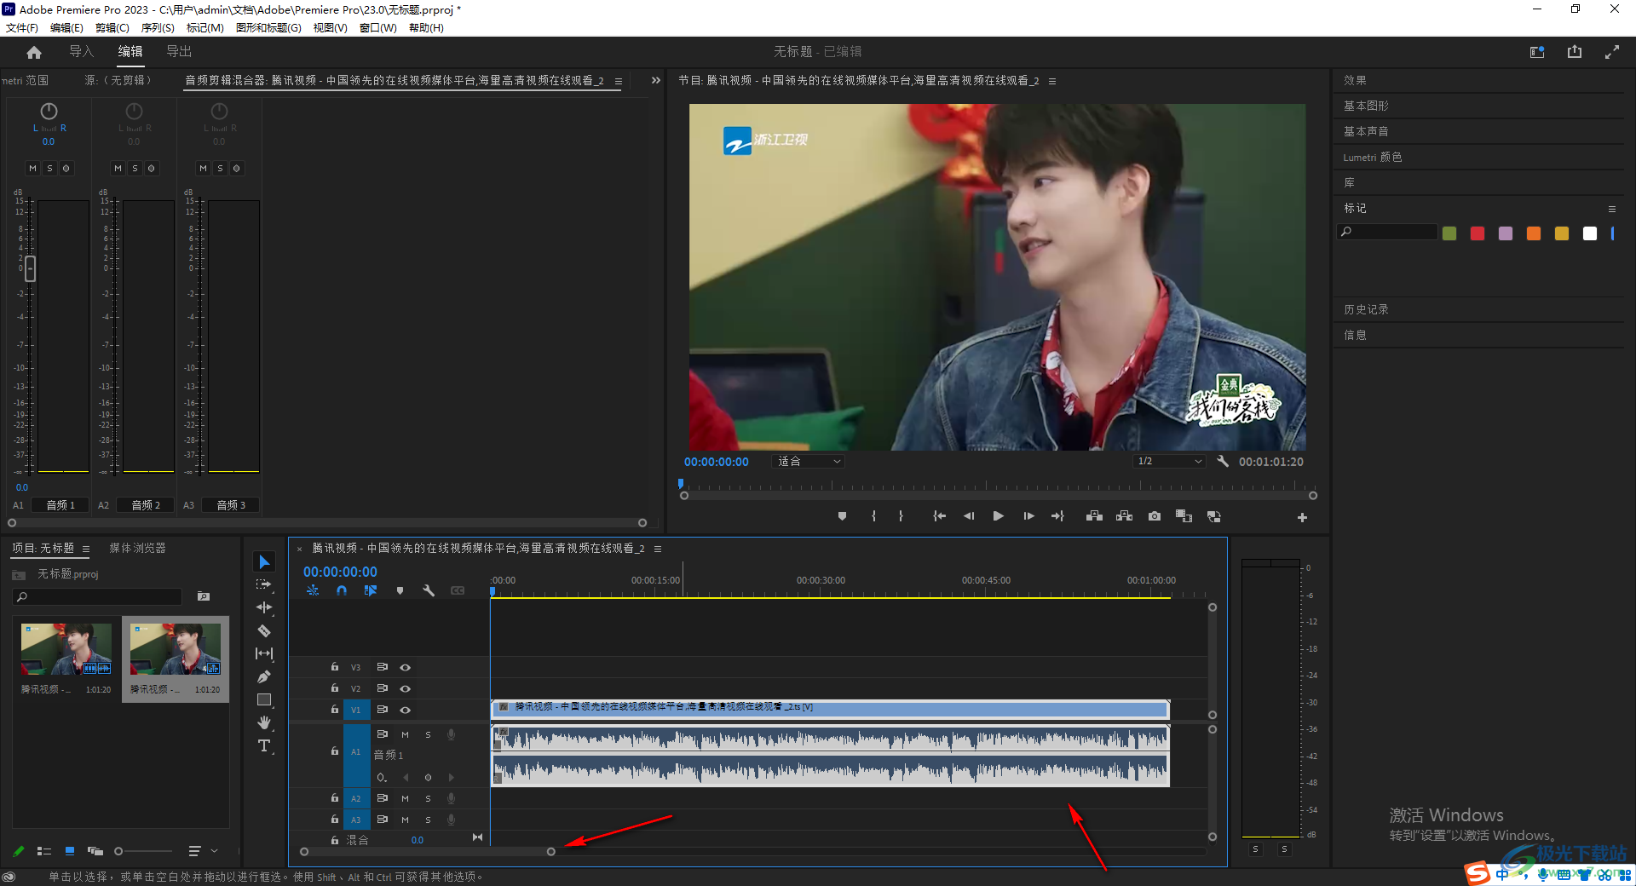Open Program monitor wrench settings
The width and height of the screenshot is (1636, 886).
point(1222,461)
